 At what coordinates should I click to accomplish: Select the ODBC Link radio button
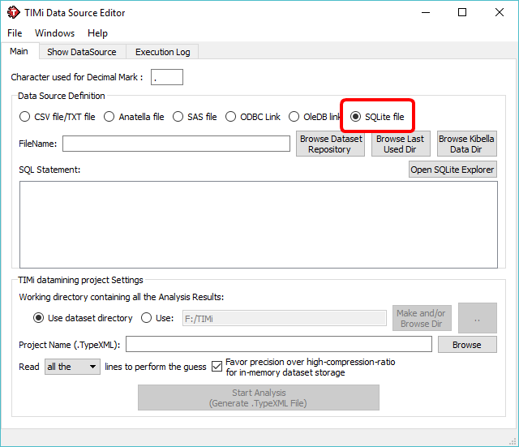[x=230, y=117]
